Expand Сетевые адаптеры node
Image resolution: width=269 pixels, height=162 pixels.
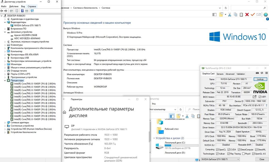click(5, 123)
